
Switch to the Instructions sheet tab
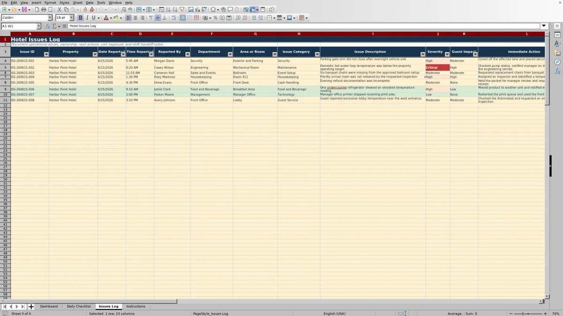(x=136, y=307)
